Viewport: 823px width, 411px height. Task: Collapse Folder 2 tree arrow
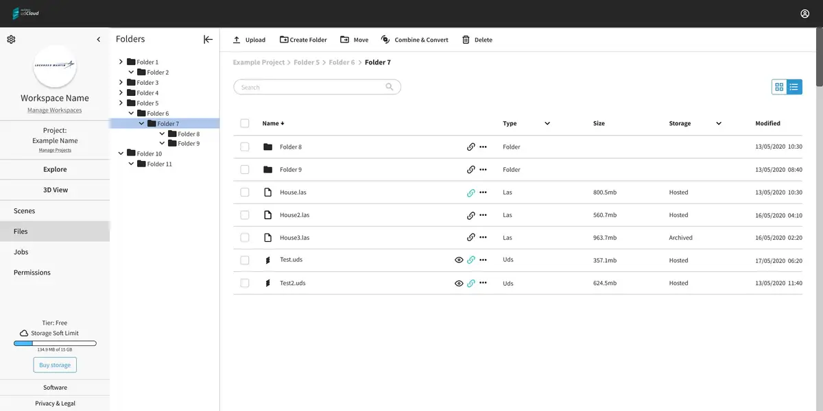point(131,72)
